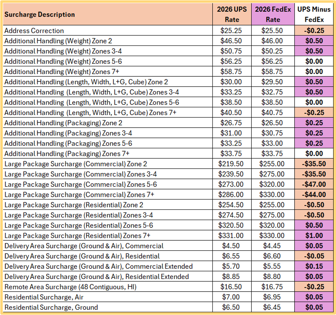The image size is (336, 315).
Task: Select 'Additional Handling (Weight) Zone 2' cell
Action: [x=108, y=41]
